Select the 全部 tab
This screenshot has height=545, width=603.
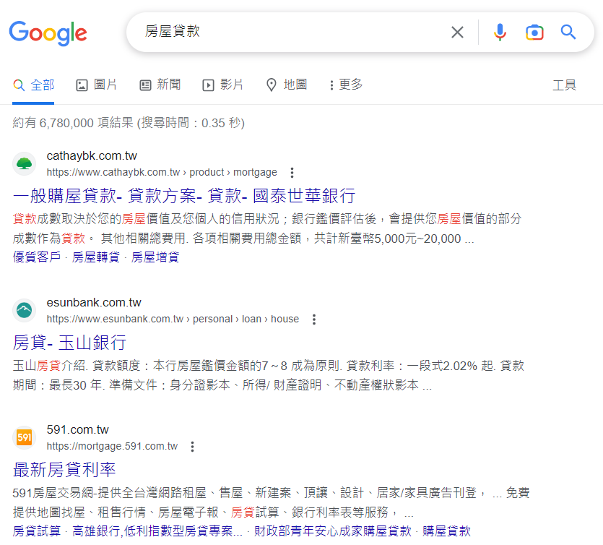[33, 85]
